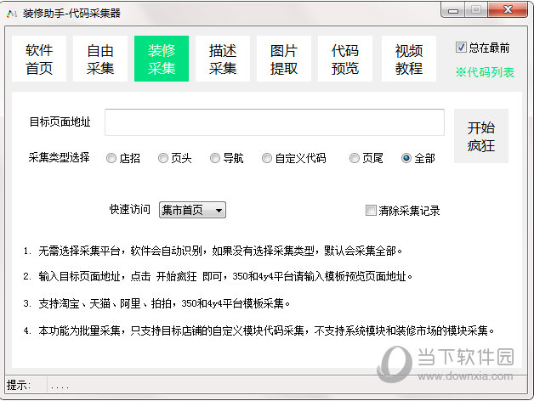Select the 店招 radio button

[111, 158]
